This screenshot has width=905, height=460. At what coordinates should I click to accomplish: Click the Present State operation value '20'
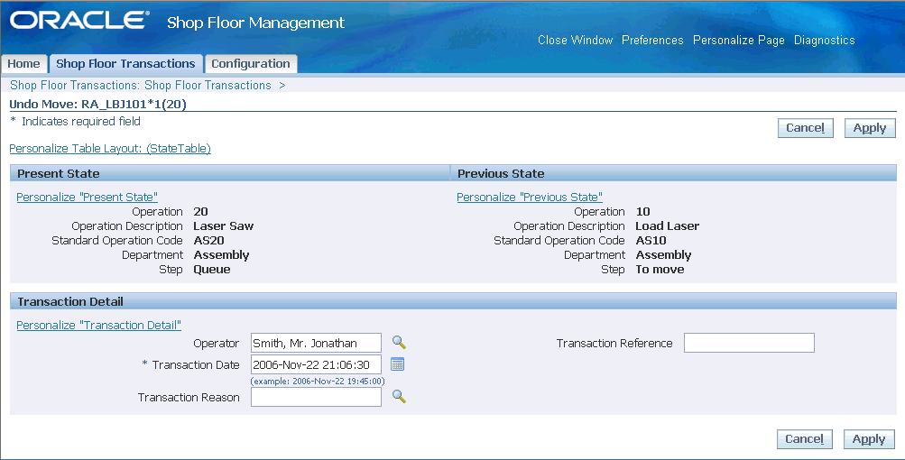(201, 211)
